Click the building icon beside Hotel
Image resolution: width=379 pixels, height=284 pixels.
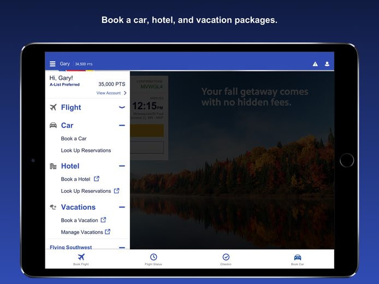tap(53, 166)
